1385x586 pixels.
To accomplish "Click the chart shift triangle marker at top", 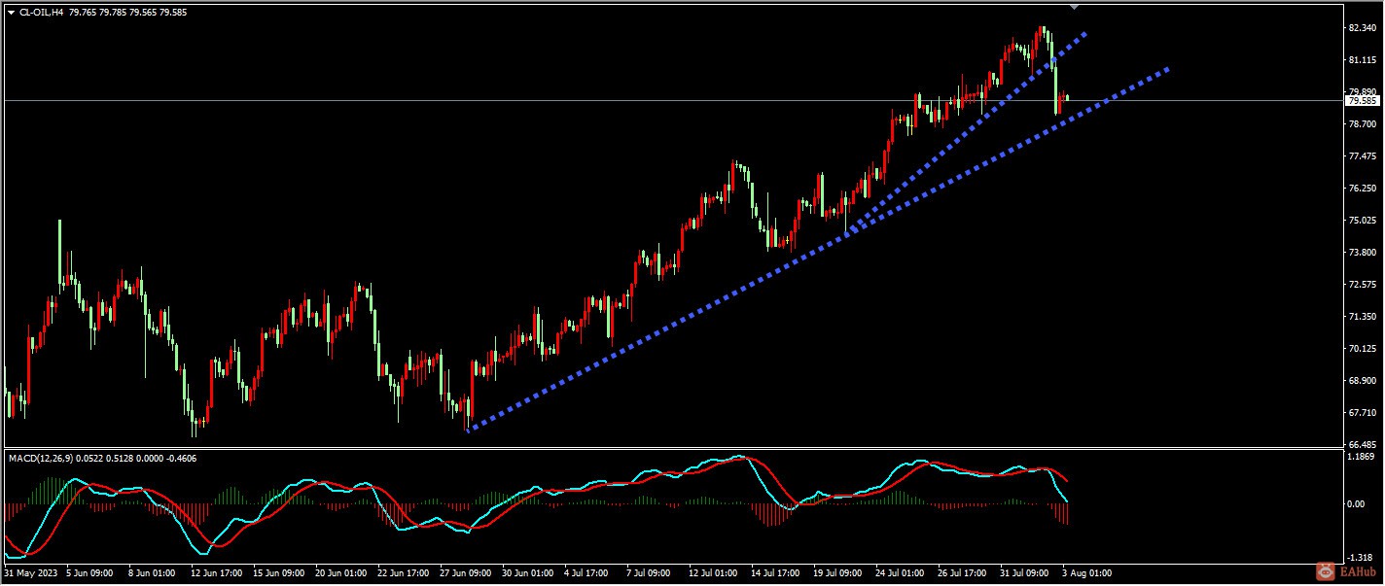I will 1074,6.
